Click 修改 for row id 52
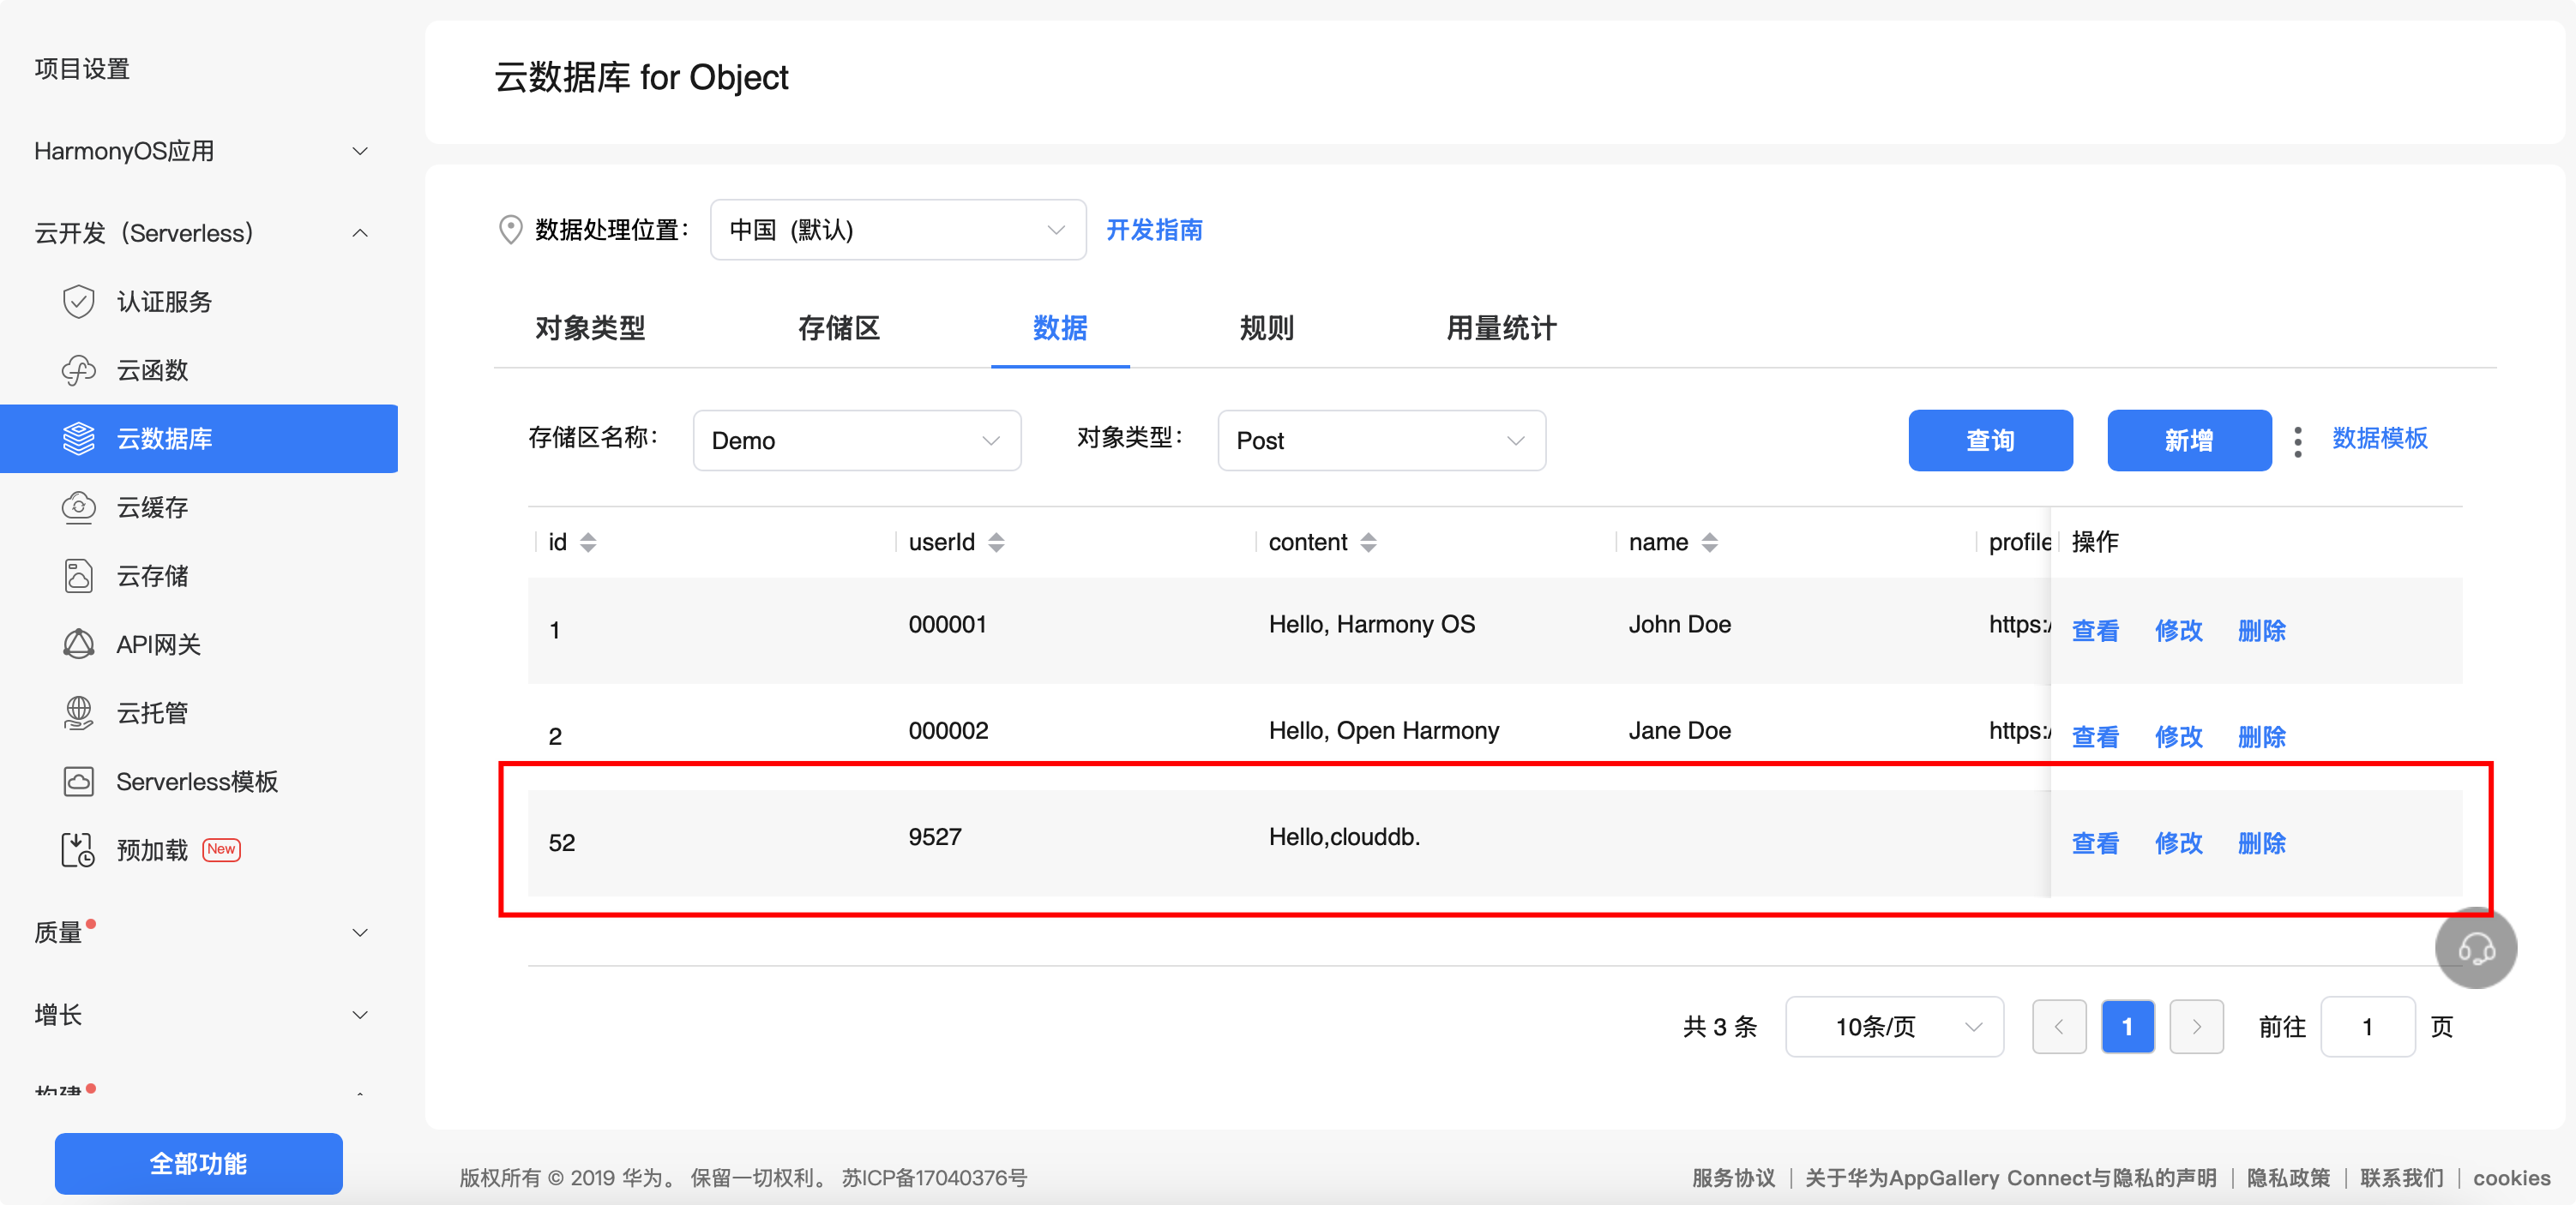 2178,843
